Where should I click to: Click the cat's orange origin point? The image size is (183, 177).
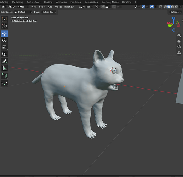click(65, 86)
